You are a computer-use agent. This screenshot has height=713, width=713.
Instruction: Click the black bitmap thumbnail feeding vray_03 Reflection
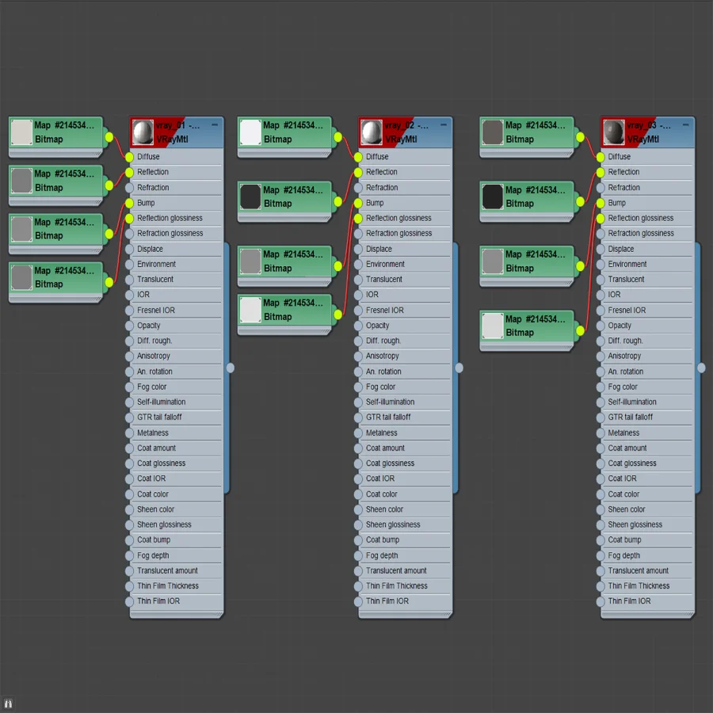[x=493, y=197]
